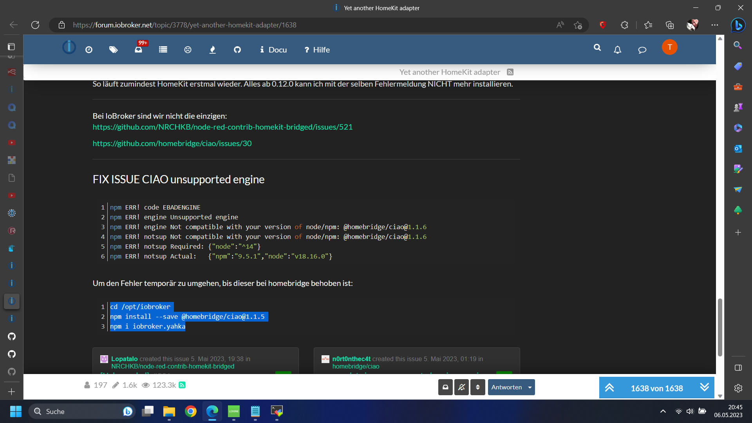Open the user avatar T menu
752x423 pixels.
[670, 47]
